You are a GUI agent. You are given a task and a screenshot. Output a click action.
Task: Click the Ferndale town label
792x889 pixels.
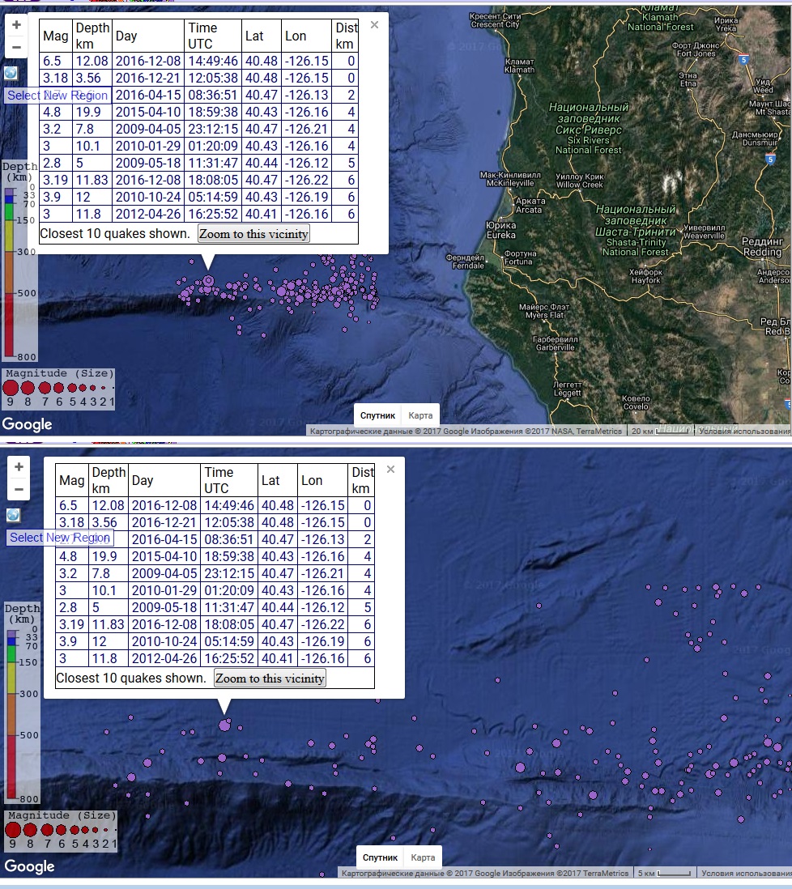pos(465,262)
